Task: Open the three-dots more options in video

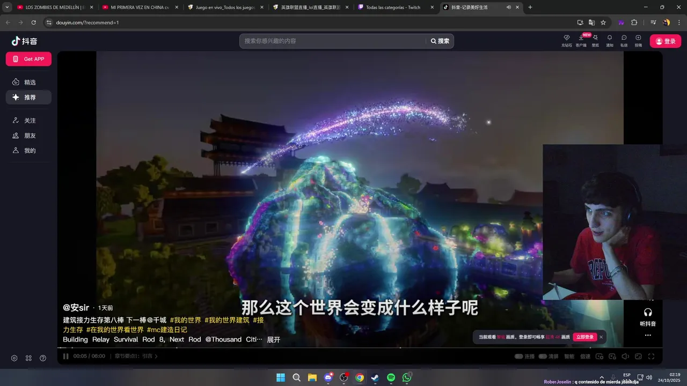Action: pyautogui.click(x=648, y=335)
